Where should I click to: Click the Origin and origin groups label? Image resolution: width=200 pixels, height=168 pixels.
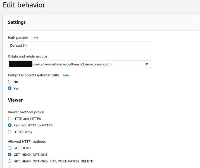point(27,56)
